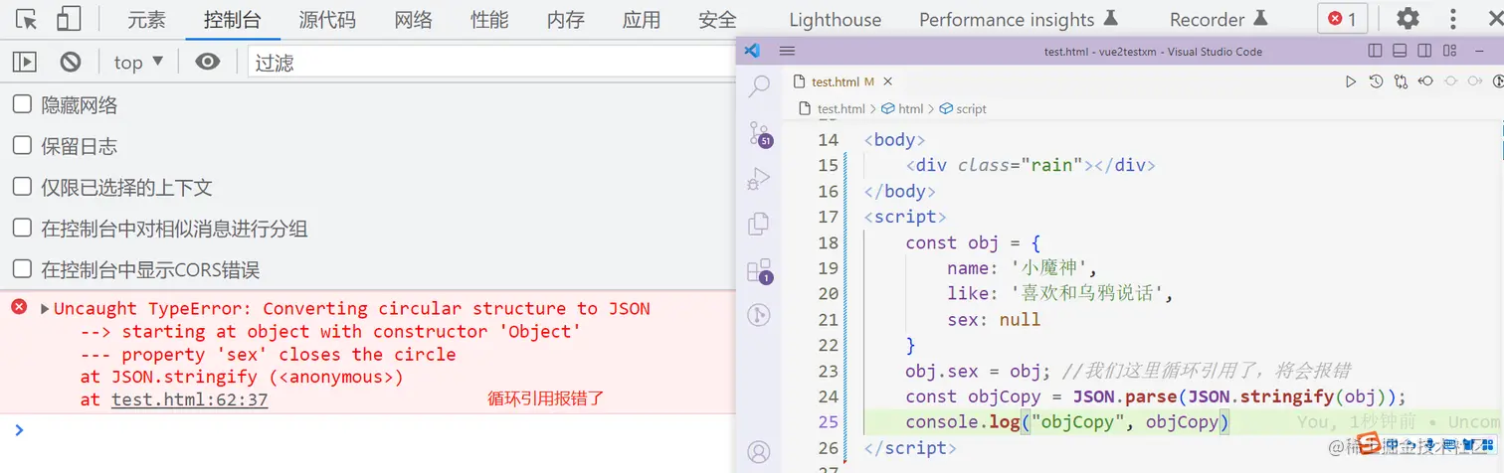1504x473 pixels.
Task: Switch to the 内存 tab
Action: [566, 19]
